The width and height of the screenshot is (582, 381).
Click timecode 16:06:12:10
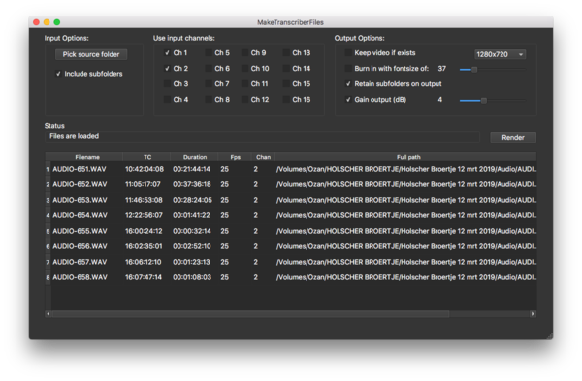tap(144, 262)
